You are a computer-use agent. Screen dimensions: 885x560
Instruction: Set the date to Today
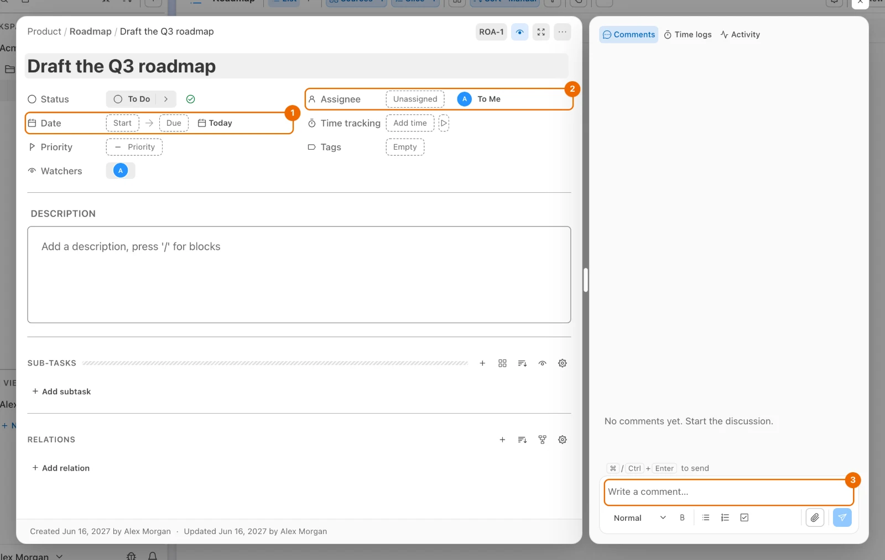point(215,123)
